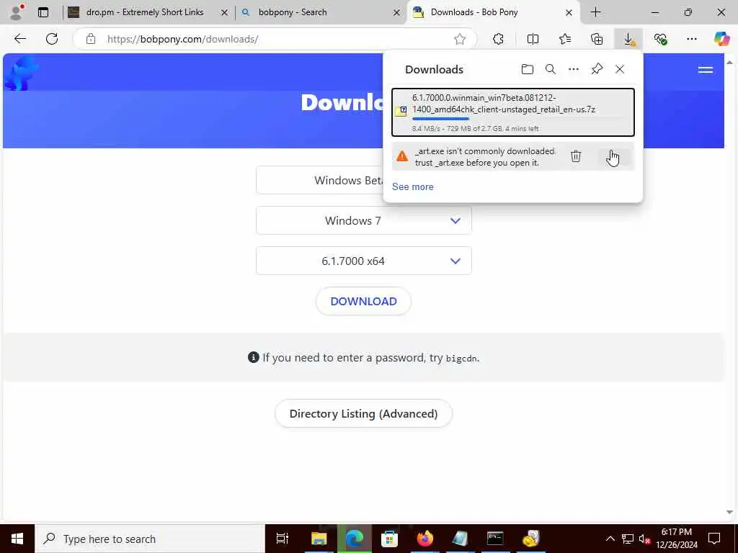Image resolution: width=738 pixels, height=553 pixels.
Task: Click the page vertical scrollbar down arrow
Action: coord(729,512)
